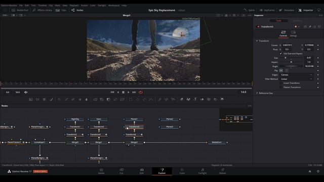Screen dimensions: 324x182
Task: Add Text tool from toolbar
Action: [44, 100]
